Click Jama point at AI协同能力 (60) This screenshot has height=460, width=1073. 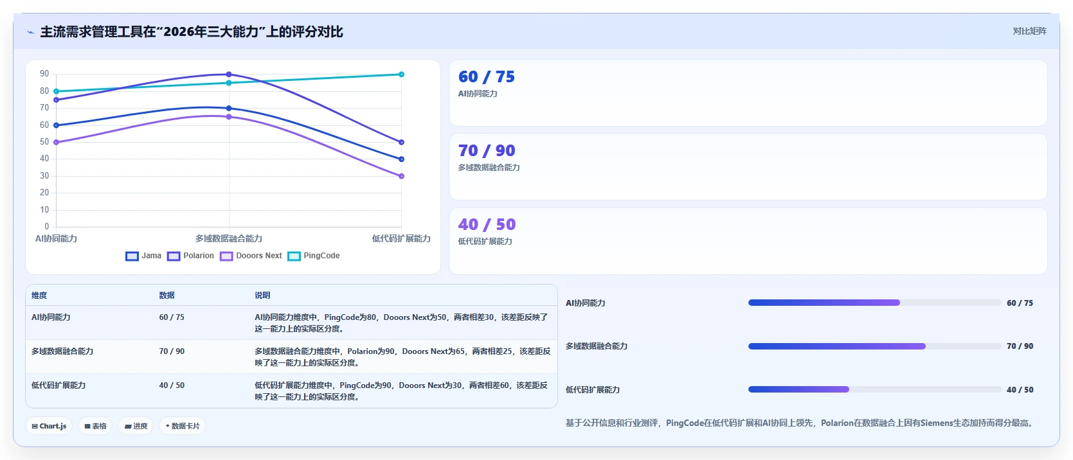point(57,125)
